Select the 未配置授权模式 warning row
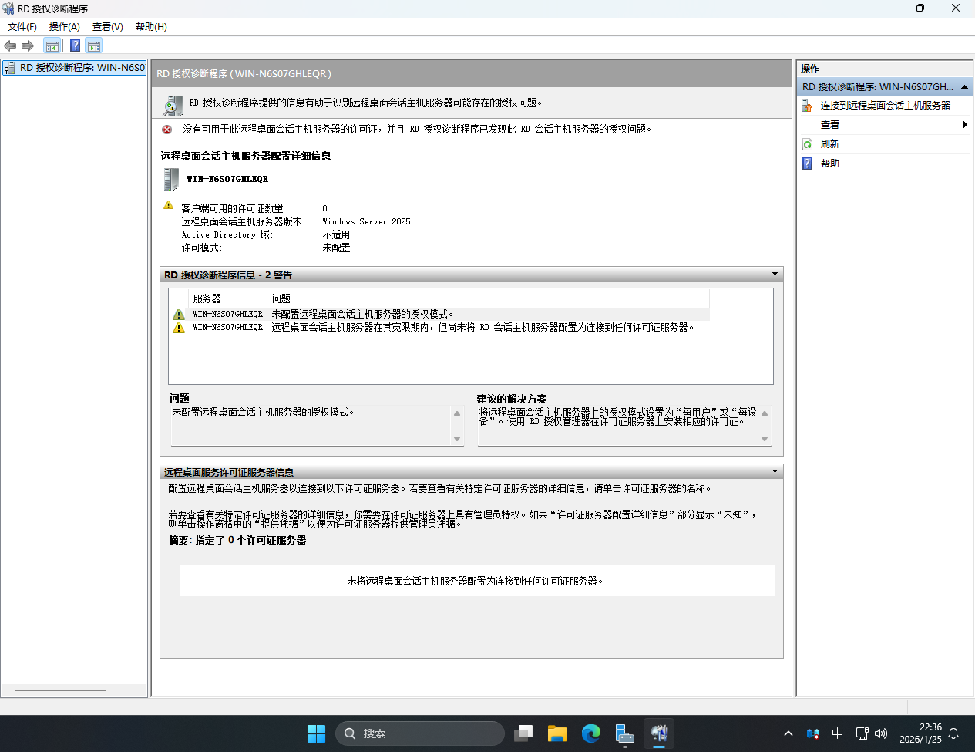 point(362,314)
